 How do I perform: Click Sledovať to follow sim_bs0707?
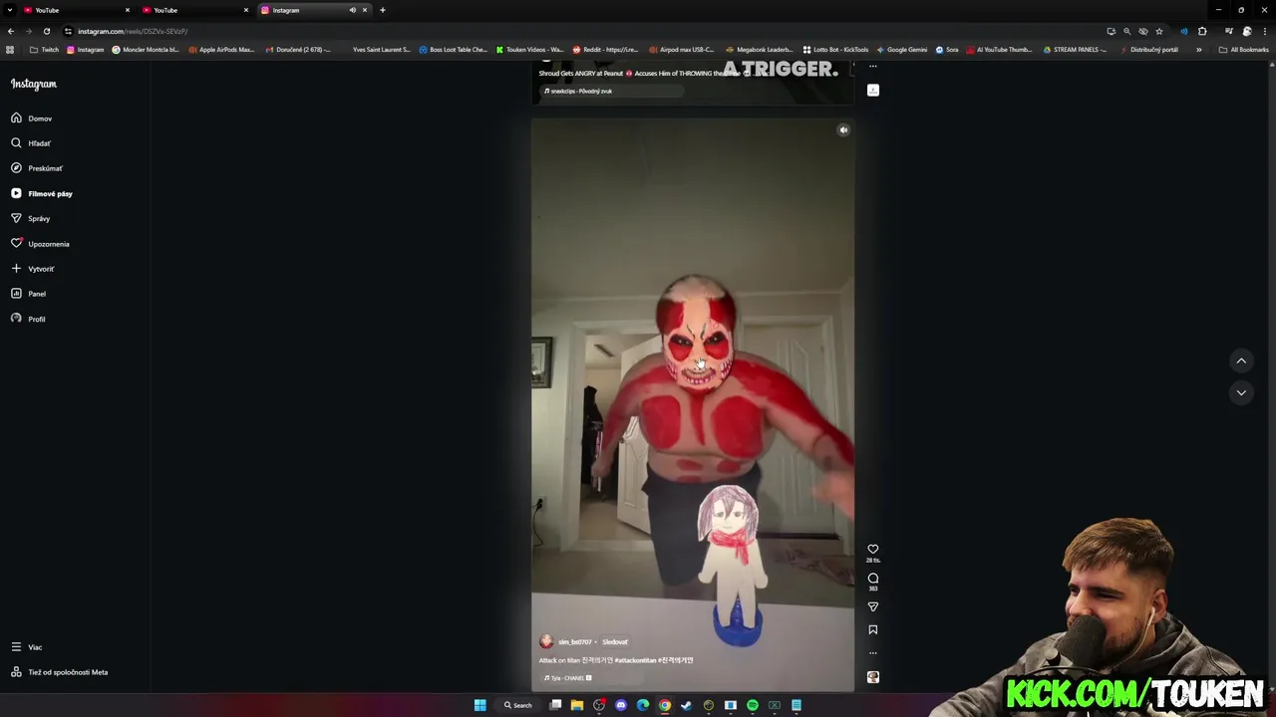[x=615, y=642]
